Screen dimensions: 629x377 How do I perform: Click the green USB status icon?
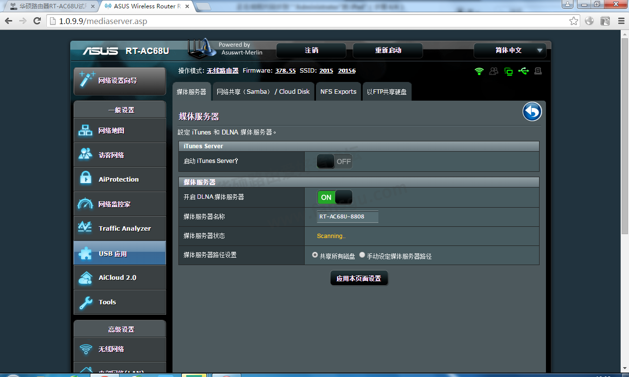(x=523, y=71)
